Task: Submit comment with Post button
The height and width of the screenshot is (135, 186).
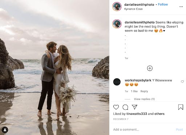Action: (179, 130)
